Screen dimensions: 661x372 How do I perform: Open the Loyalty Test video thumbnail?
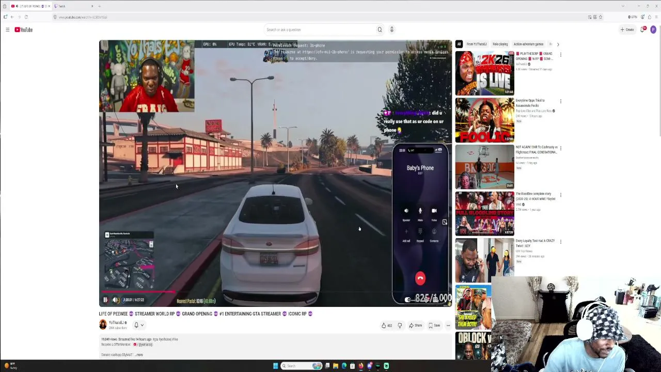(484, 260)
